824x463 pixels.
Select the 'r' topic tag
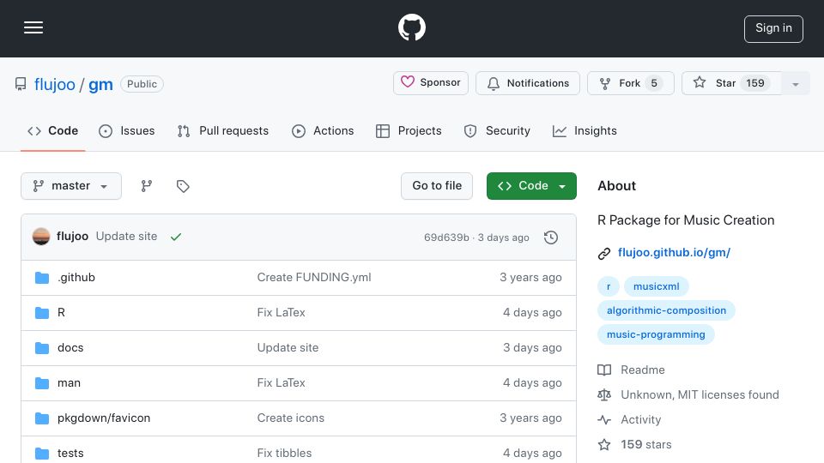pyautogui.click(x=609, y=286)
